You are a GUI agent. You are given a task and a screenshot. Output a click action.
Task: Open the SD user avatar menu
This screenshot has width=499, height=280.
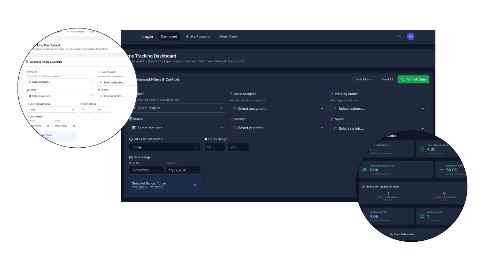click(411, 36)
